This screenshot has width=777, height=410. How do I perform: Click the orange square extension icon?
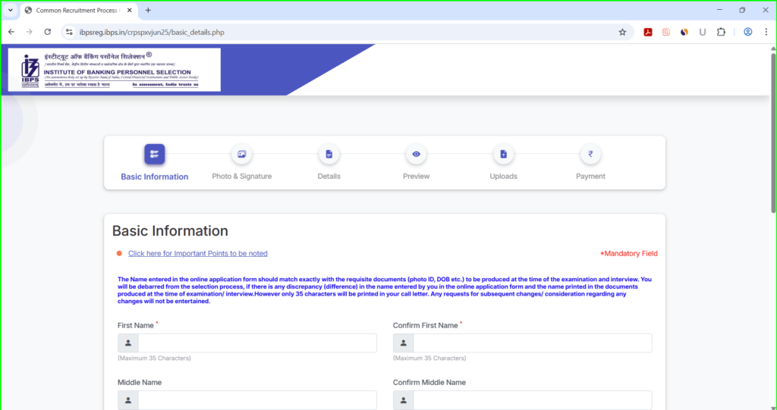click(666, 32)
